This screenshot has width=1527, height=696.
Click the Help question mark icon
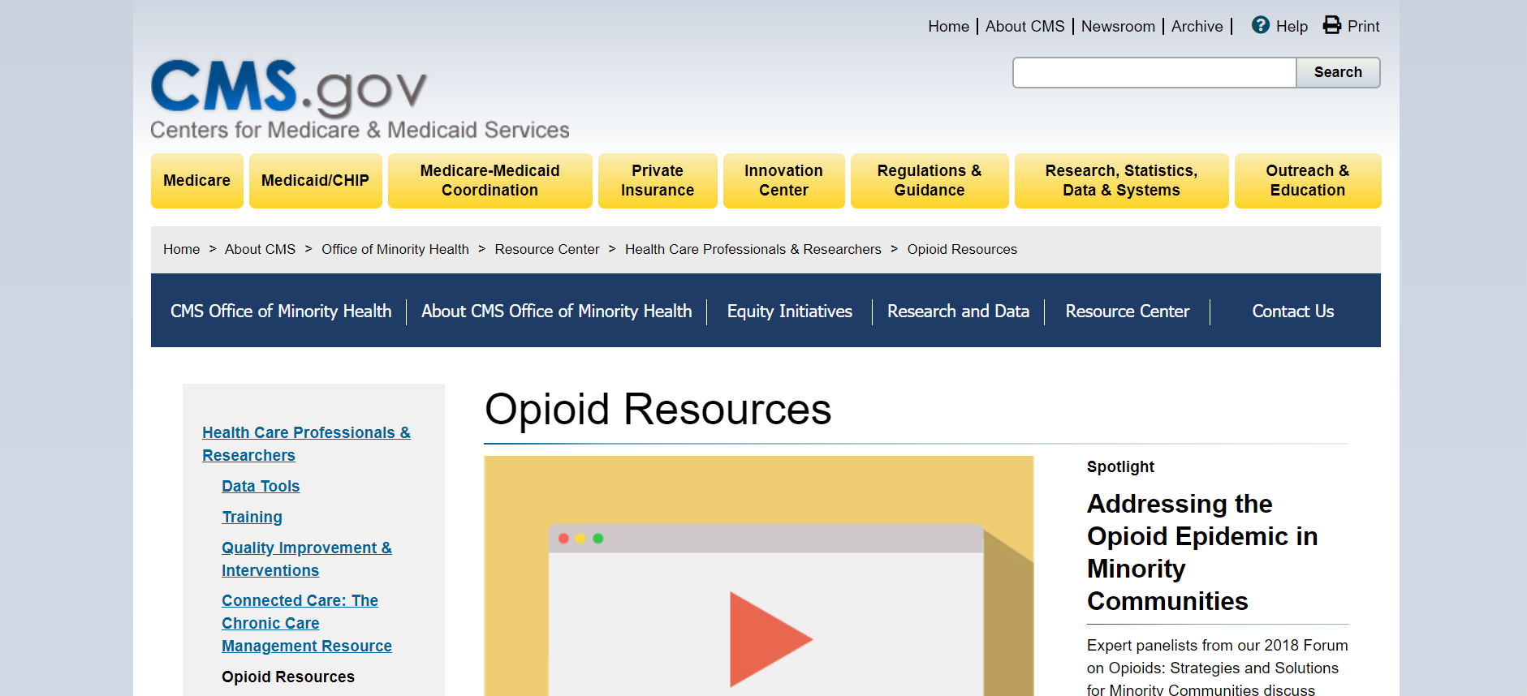click(1260, 25)
